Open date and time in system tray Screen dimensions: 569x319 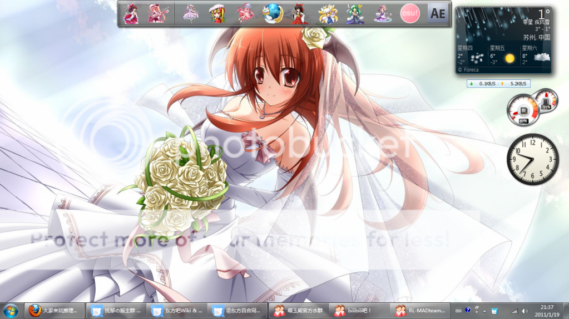coord(547,311)
